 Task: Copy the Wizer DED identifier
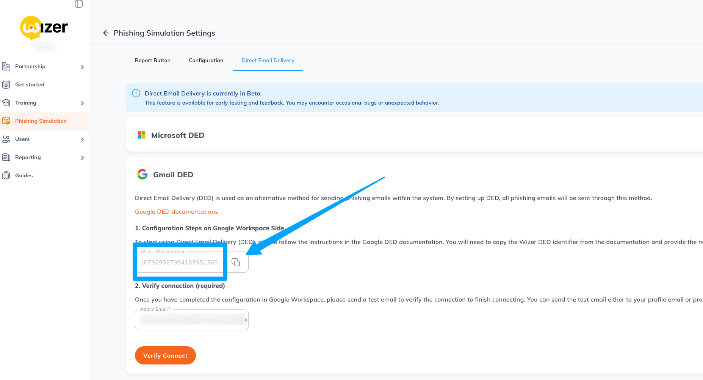tap(236, 262)
